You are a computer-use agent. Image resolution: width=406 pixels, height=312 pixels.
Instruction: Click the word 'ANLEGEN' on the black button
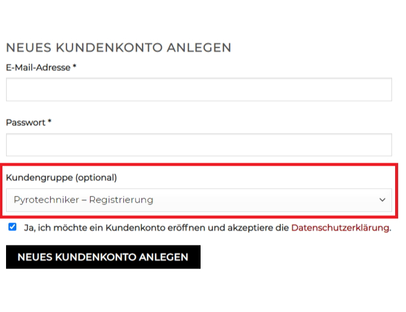[x=163, y=257]
